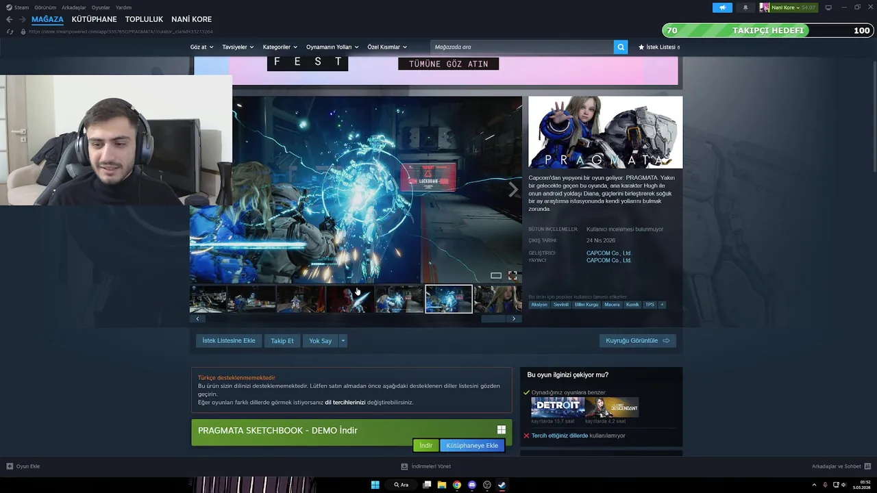Click the Takip Et button

282,340
